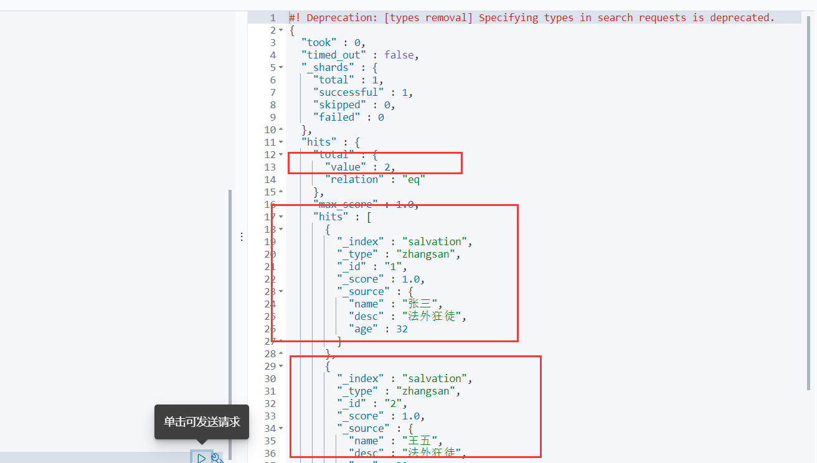This screenshot has height=463, width=817.
Task: Click the "max_score" : 1.0 line
Action: [x=366, y=204]
